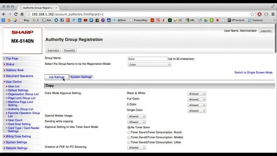The image size is (277, 156).
Task: Open the 2 Color approval dropdown
Action: [197, 105]
